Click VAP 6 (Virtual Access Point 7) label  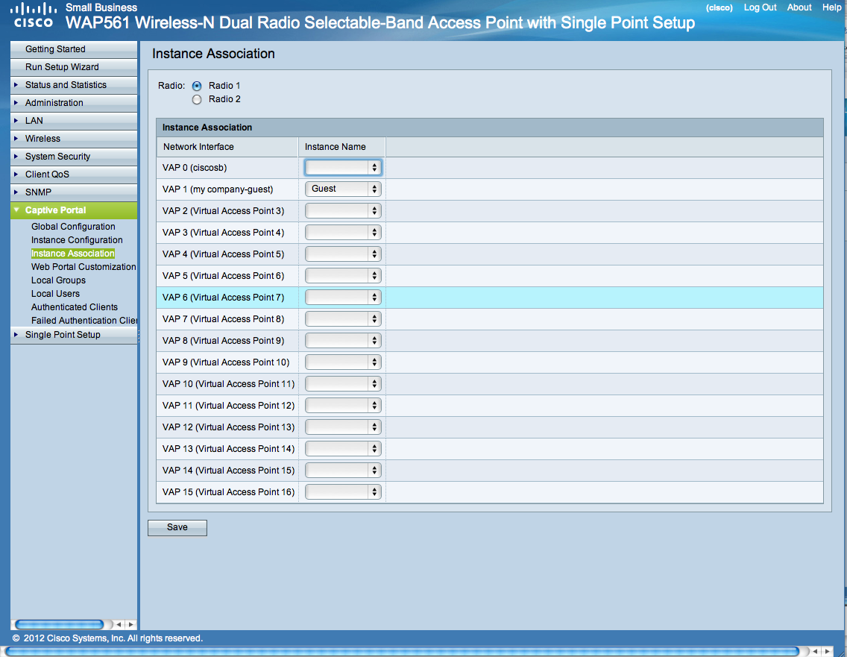tap(223, 298)
